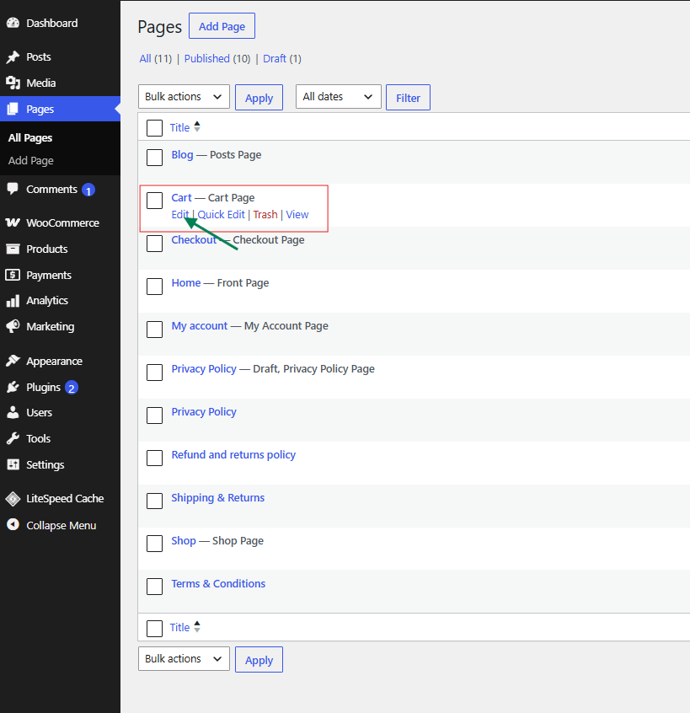The height and width of the screenshot is (713, 690).
Task: Click the sort arrows beside top Title
Action: (197, 126)
